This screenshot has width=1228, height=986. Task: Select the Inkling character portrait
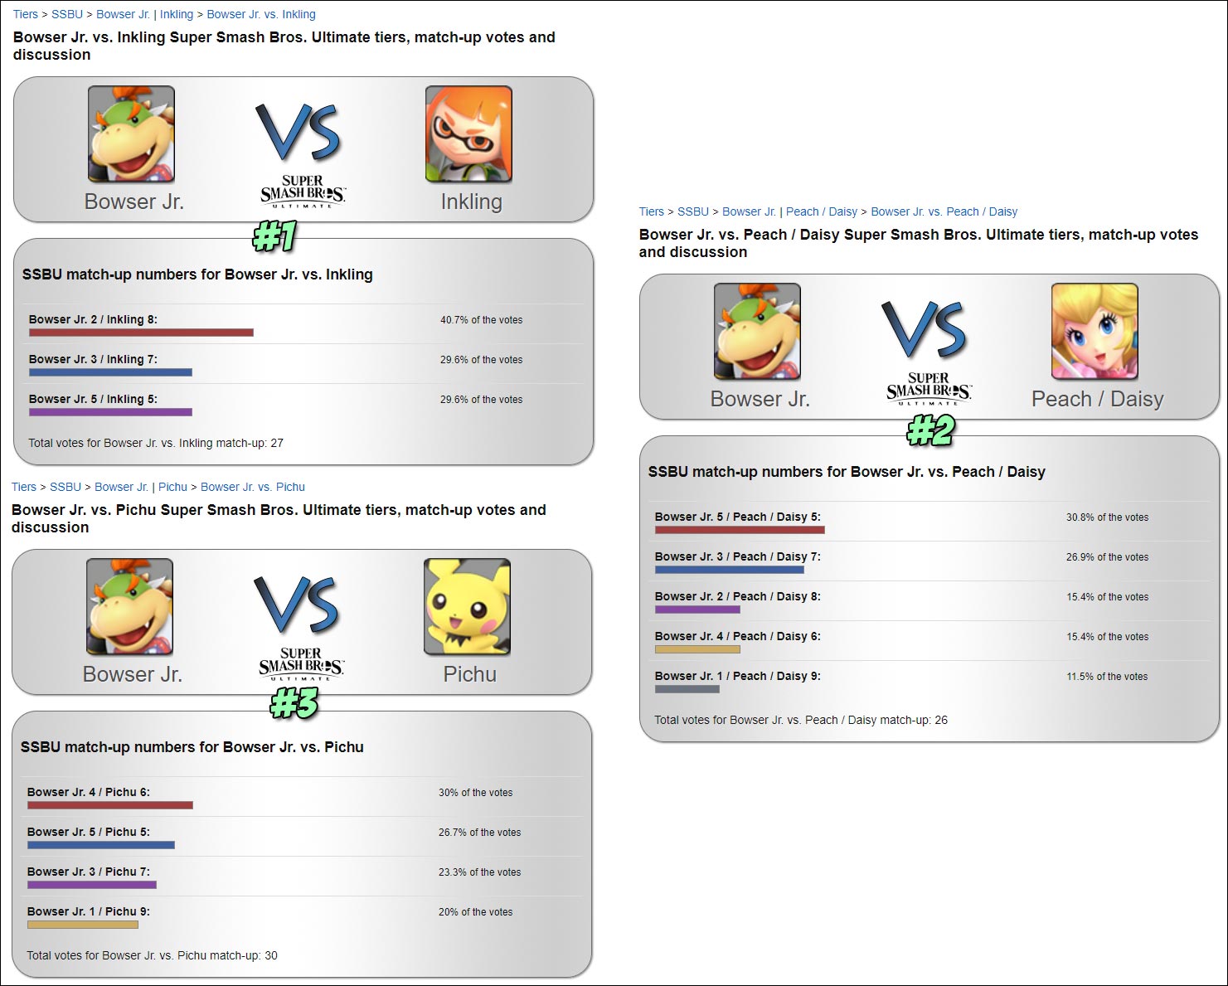(x=470, y=133)
